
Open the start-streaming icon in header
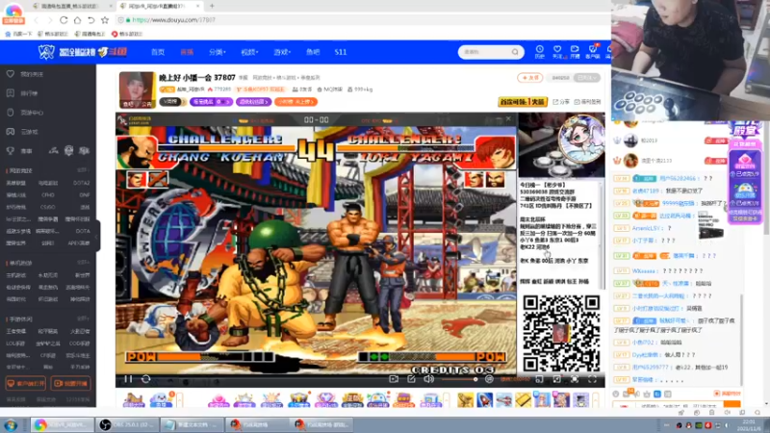click(x=575, y=52)
